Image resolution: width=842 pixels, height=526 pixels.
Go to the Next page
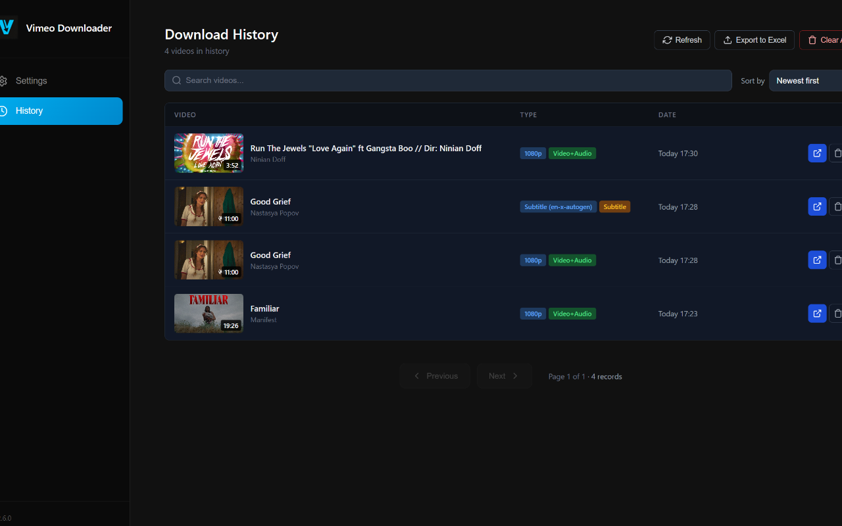pyautogui.click(x=505, y=376)
